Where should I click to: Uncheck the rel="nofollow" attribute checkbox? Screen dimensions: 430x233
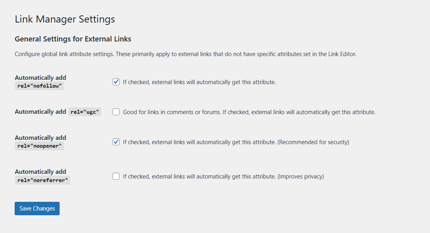pyautogui.click(x=116, y=82)
